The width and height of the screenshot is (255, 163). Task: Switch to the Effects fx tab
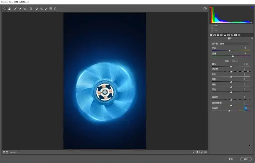[x=232, y=35]
